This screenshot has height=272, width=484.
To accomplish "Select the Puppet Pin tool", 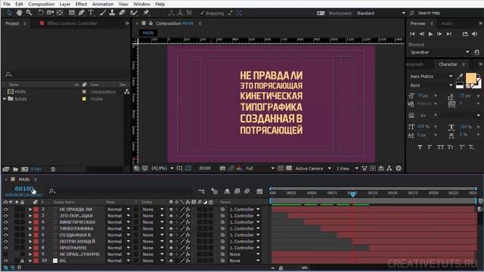I will [146, 13].
